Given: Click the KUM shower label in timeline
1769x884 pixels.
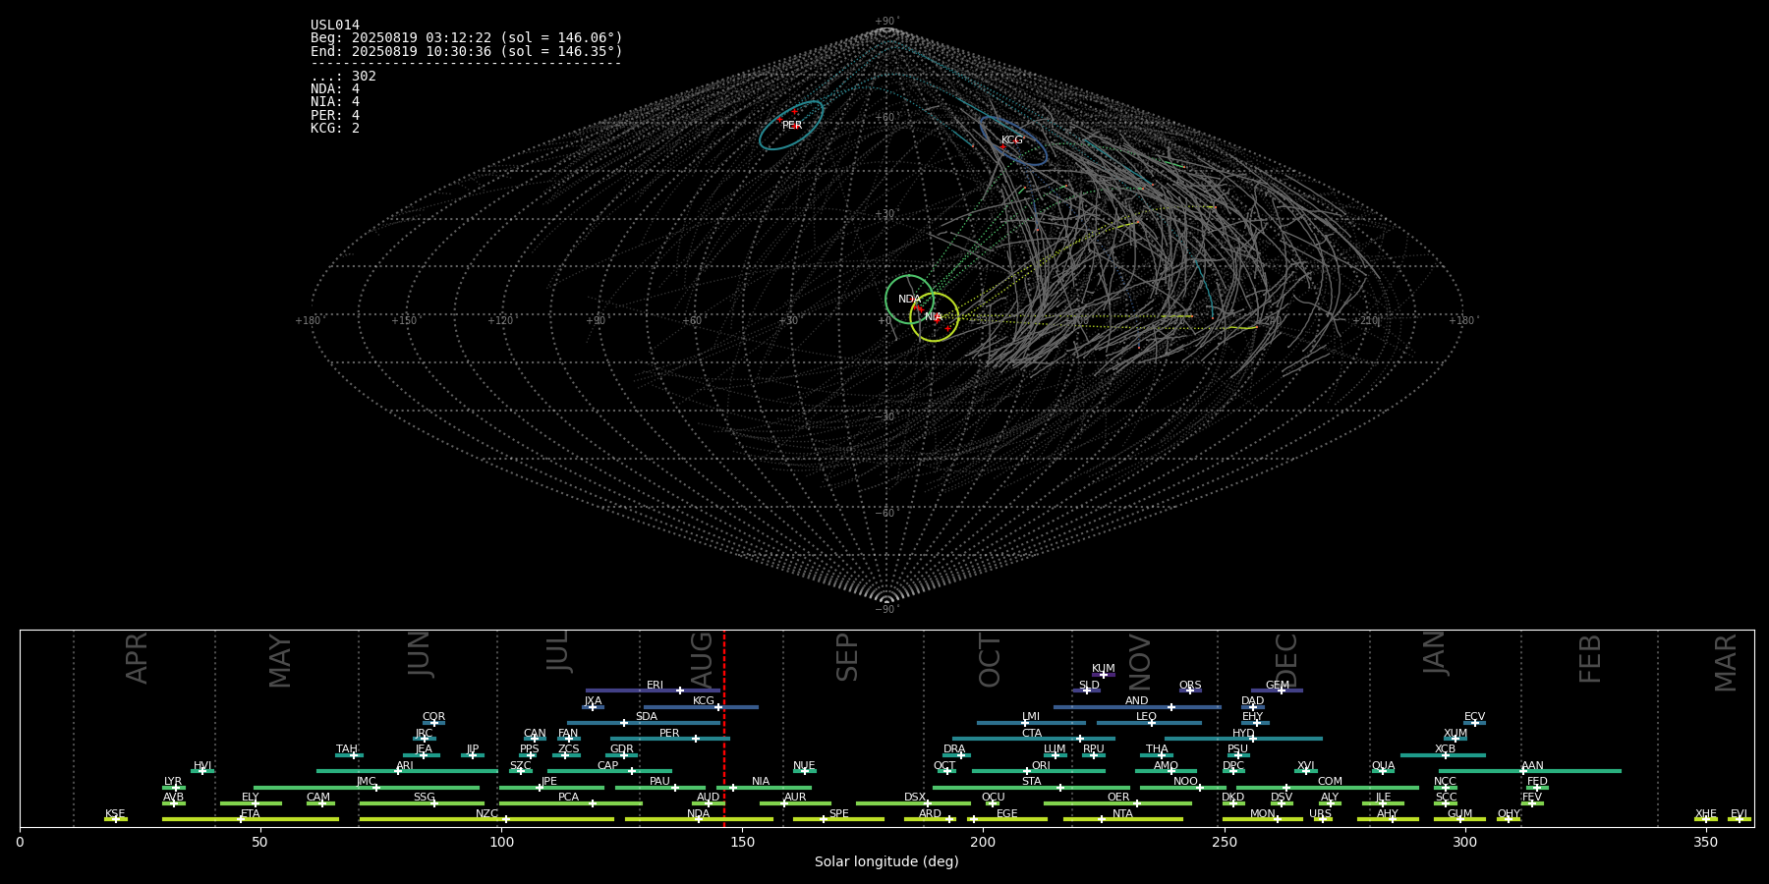Looking at the screenshot, I should (x=1104, y=669).
